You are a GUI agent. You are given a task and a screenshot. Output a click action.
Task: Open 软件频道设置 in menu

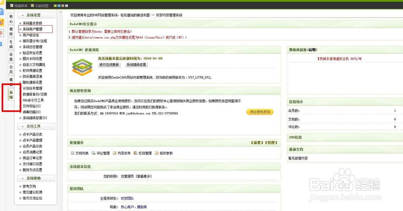click(32, 70)
